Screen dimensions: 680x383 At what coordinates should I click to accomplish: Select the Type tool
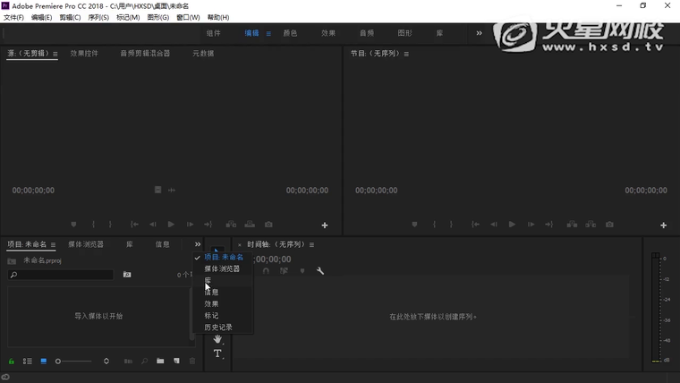tap(217, 353)
